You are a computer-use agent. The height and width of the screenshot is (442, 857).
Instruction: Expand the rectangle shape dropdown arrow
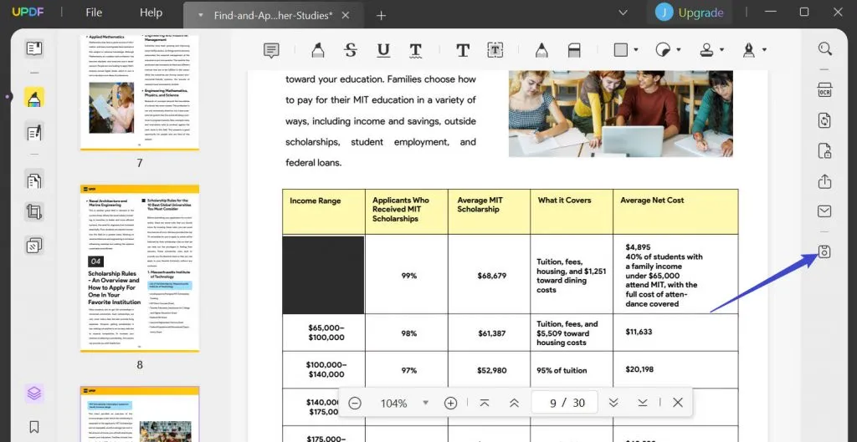tap(636, 50)
